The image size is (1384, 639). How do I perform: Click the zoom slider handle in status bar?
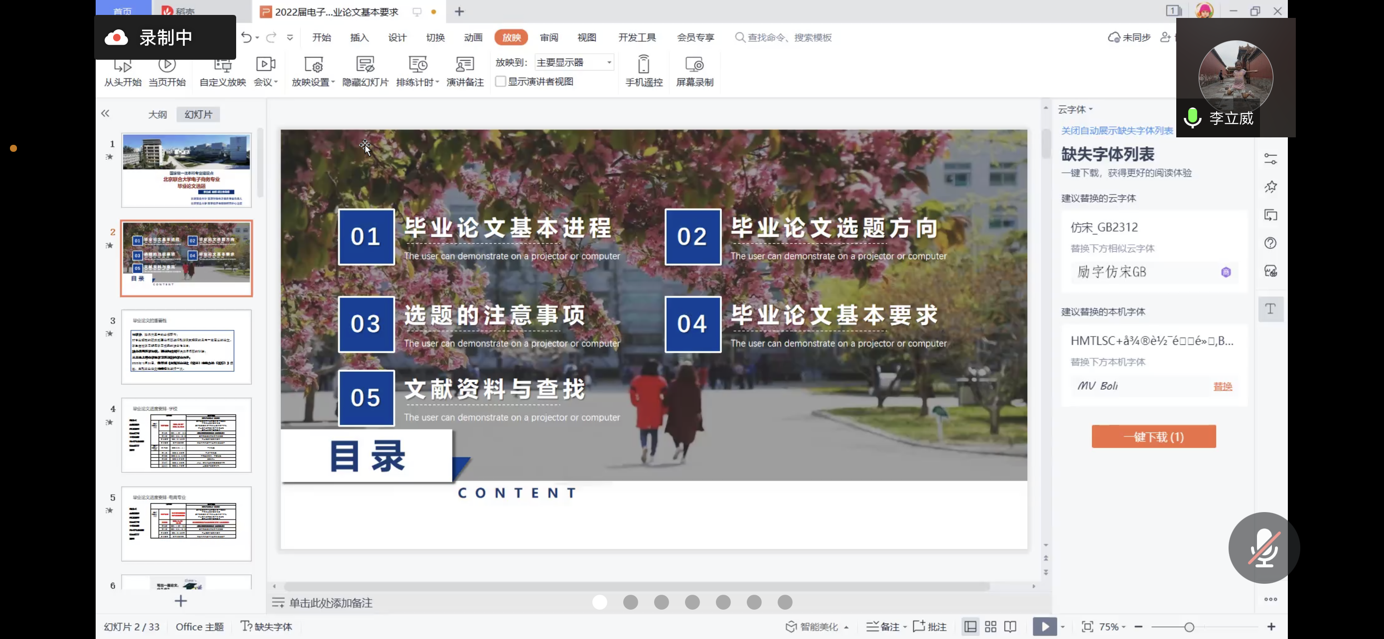coord(1189,627)
